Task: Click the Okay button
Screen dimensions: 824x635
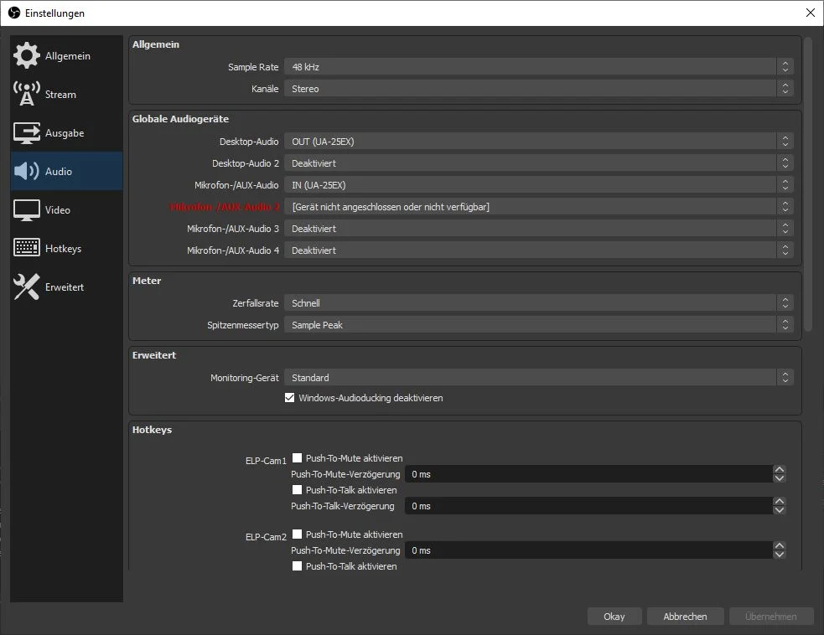Action: tap(614, 616)
